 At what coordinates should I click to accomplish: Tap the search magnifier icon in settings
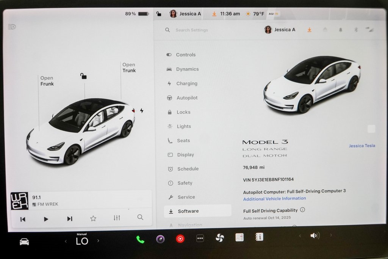pyautogui.click(x=167, y=30)
